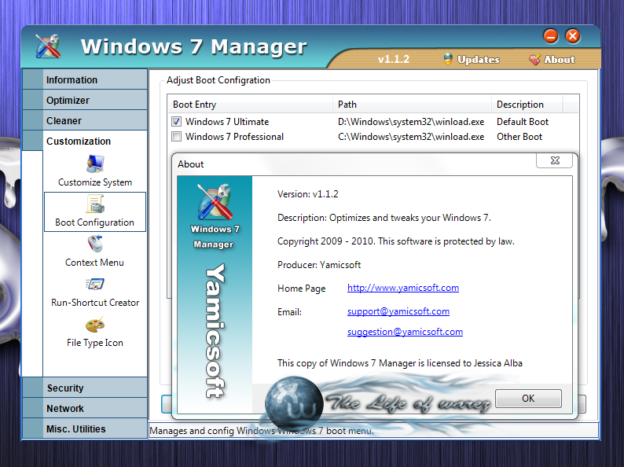Click the Version: v1.1.2 text in About

point(307,194)
